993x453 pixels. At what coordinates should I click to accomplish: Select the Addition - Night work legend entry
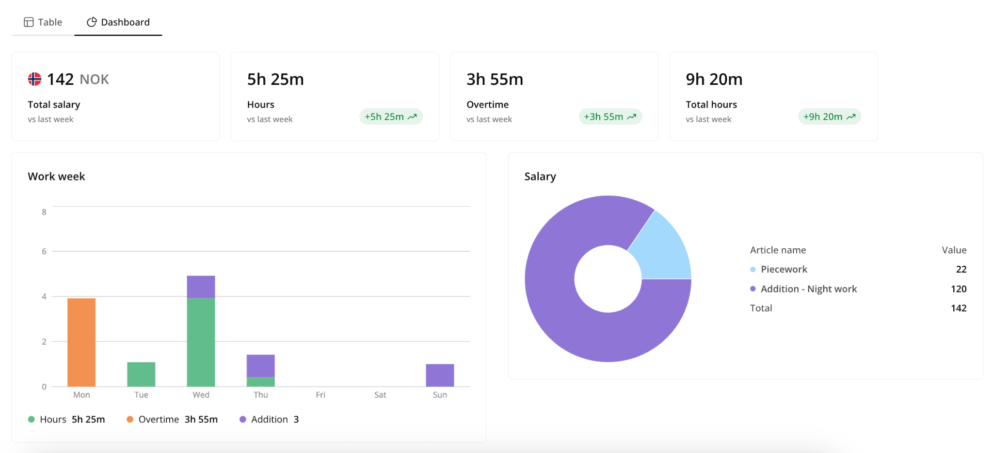pyautogui.click(x=803, y=289)
